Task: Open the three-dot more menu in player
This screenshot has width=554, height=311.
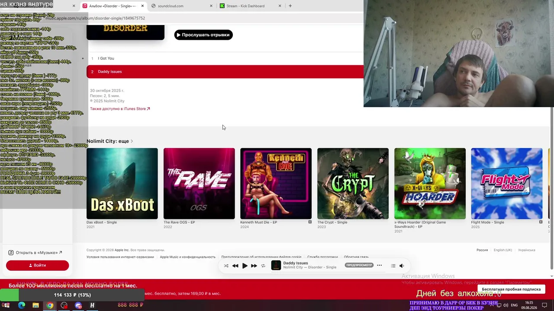Action: [x=380, y=265]
